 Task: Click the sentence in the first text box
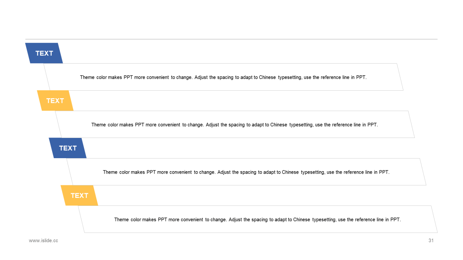[223, 77]
